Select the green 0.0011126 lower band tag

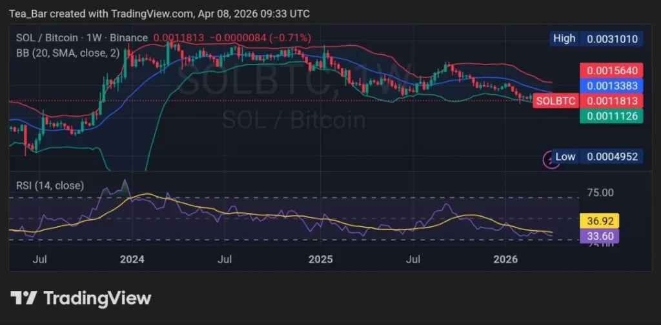pos(611,116)
